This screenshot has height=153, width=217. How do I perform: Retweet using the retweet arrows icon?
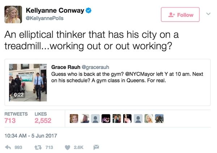(38, 147)
